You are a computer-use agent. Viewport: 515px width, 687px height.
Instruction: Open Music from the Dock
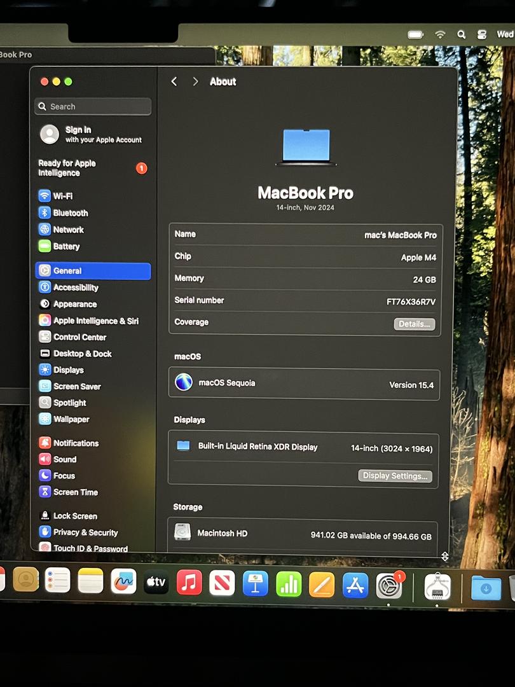click(x=189, y=583)
